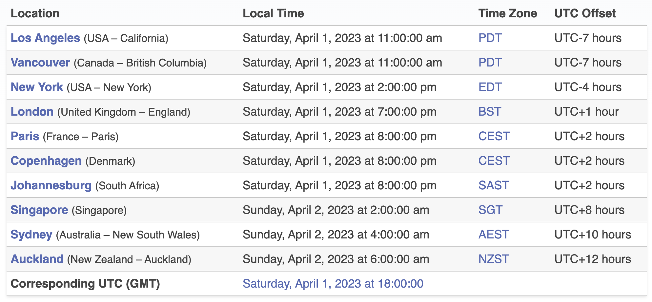Open the EDT time zone link
Viewport: 652px width, 302px height.
(x=490, y=87)
